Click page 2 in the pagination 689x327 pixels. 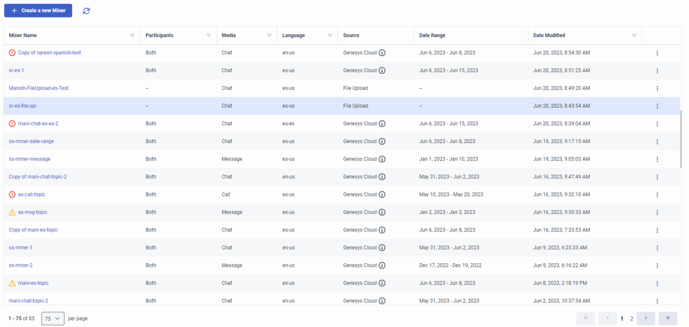coord(632,318)
